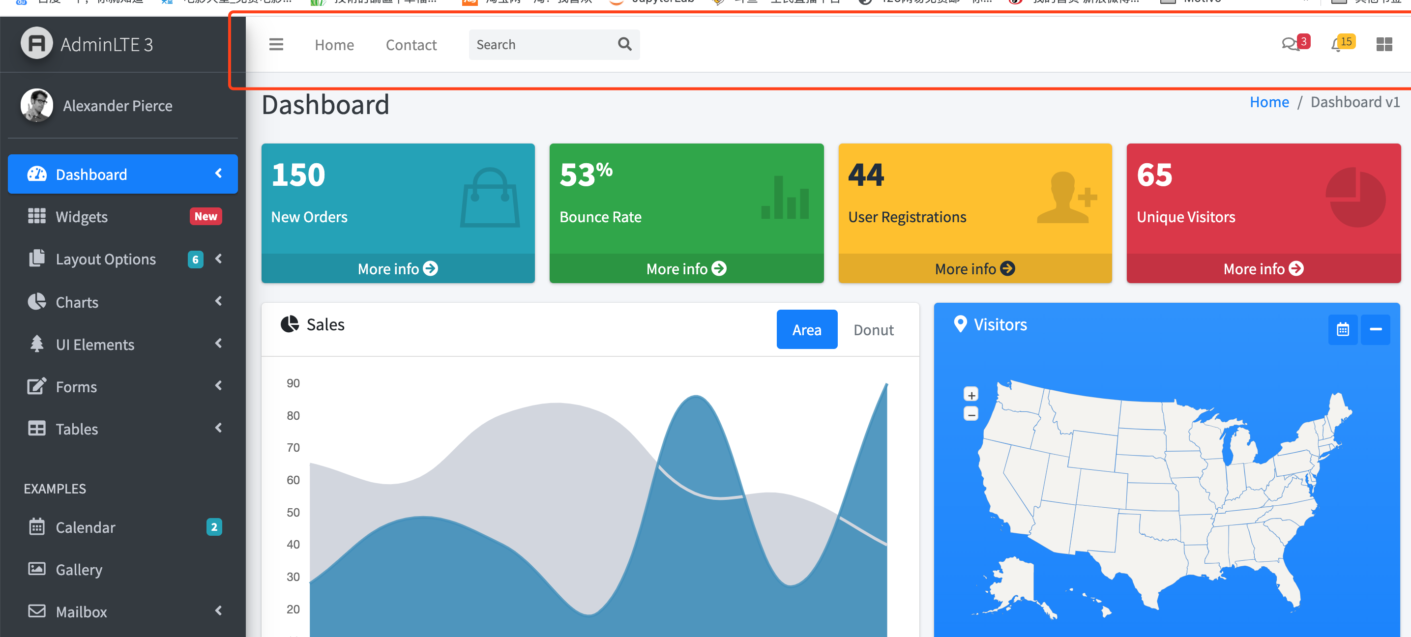Expand the Charts sidebar menu
The width and height of the screenshot is (1411, 637).
pyautogui.click(x=77, y=302)
